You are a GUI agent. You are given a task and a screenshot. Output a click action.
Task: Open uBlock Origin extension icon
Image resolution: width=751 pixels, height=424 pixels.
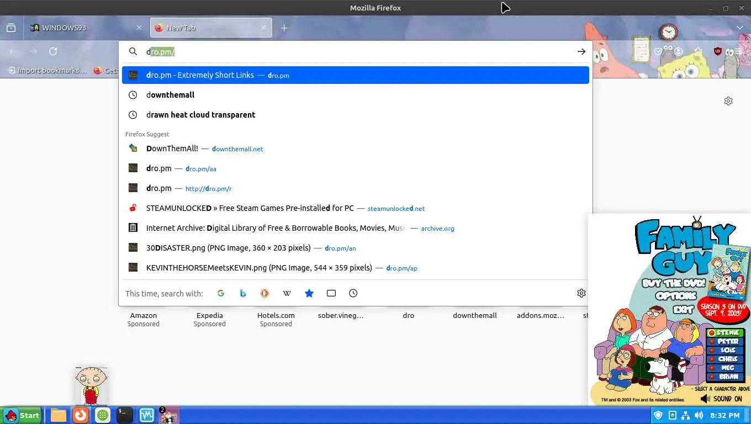pyautogui.click(x=718, y=51)
